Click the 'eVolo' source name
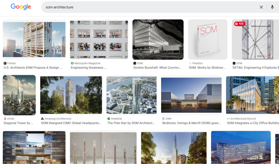Screen dimensions: 279x164 11,119
